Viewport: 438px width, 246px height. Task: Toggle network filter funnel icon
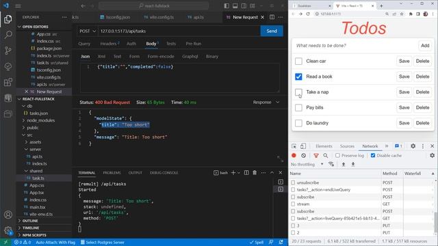point(316,155)
